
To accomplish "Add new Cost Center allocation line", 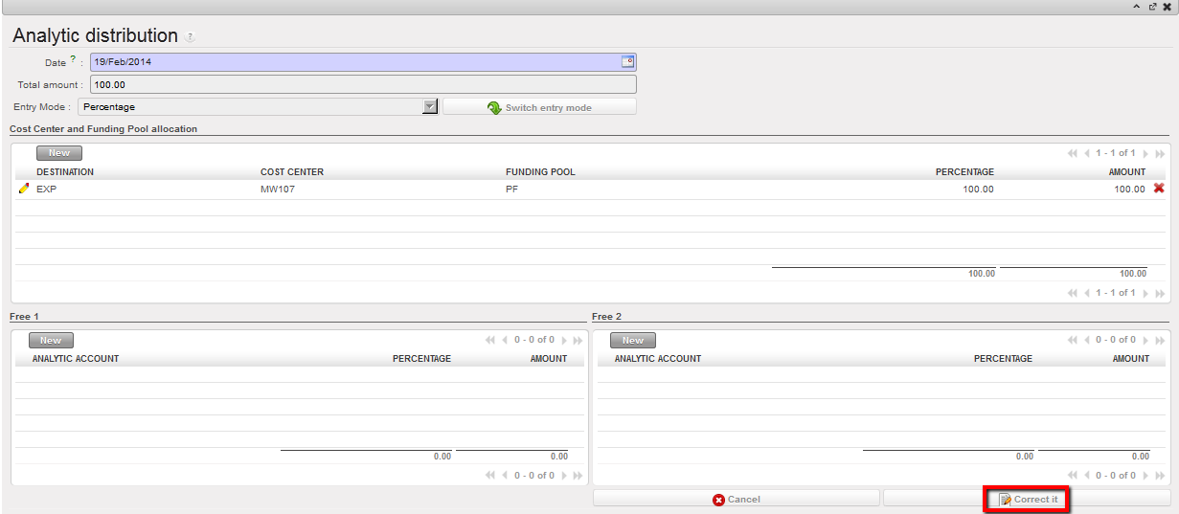I will (59, 153).
